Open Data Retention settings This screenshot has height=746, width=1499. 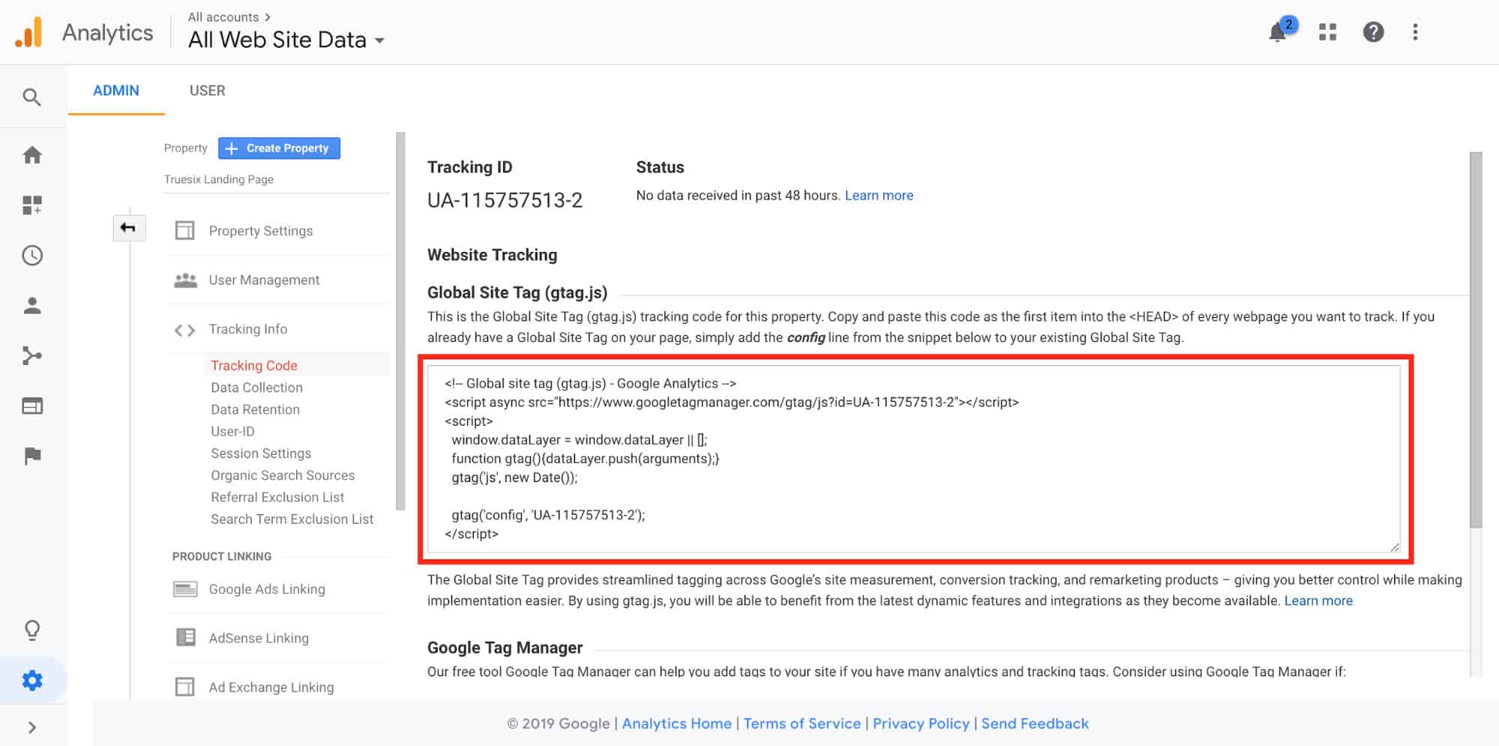pos(255,409)
